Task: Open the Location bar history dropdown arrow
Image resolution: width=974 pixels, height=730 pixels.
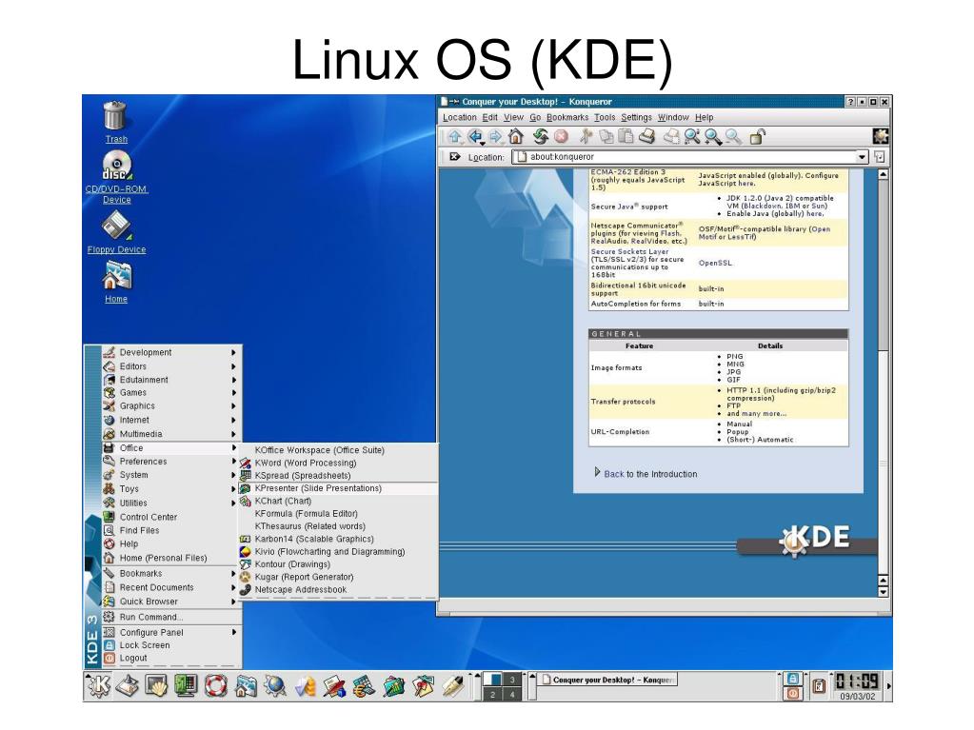Action: click(862, 157)
